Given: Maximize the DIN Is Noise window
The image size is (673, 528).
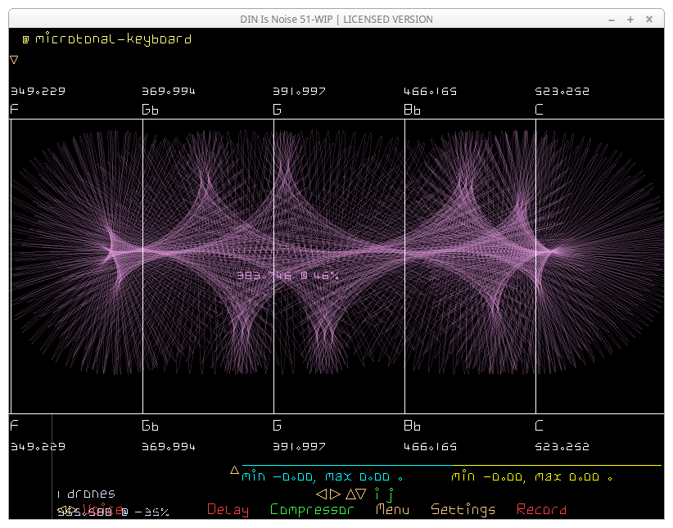Looking at the screenshot, I should pyautogui.click(x=630, y=19).
